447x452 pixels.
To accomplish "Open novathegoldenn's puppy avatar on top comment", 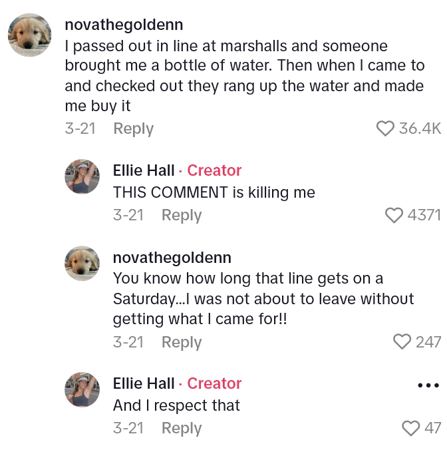I will tap(30, 36).
